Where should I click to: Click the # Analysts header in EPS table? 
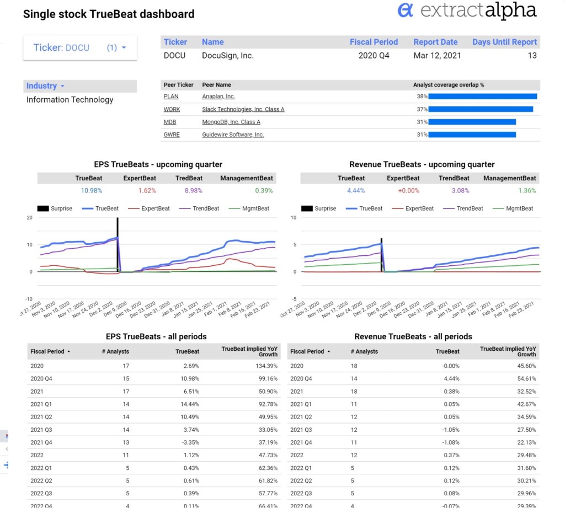point(115,352)
